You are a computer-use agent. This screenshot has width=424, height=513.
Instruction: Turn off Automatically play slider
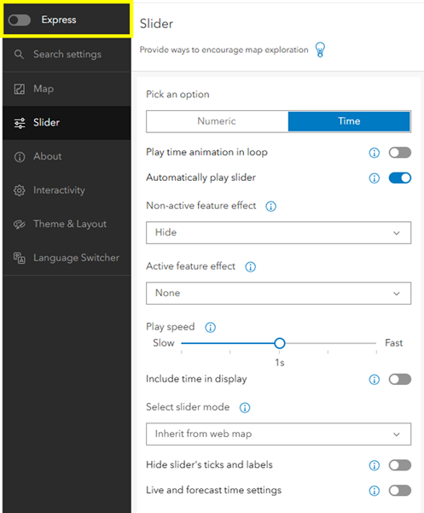[x=400, y=178]
